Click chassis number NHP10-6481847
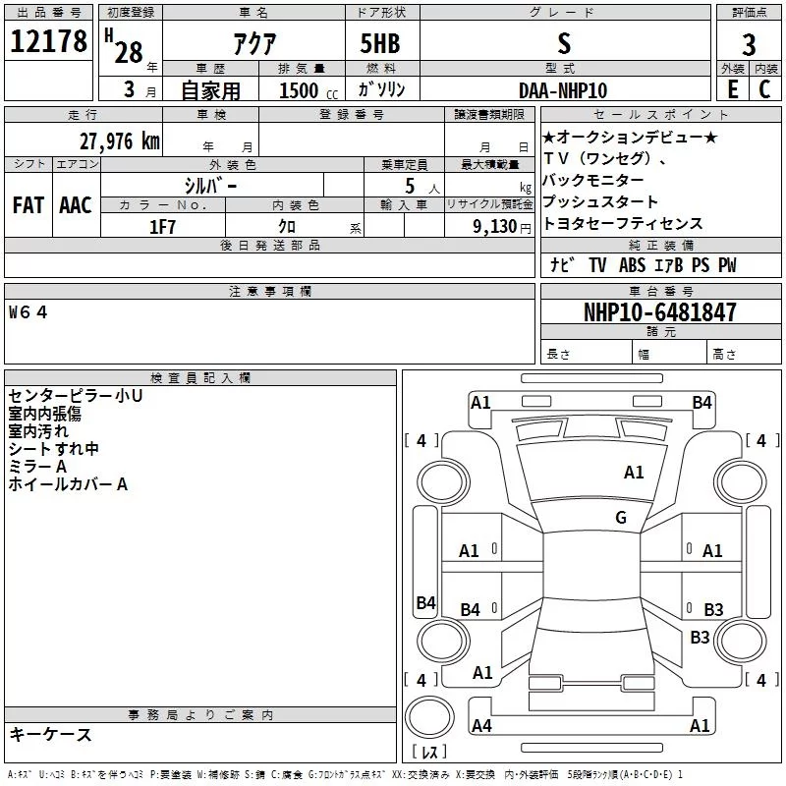 click(x=660, y=312)
